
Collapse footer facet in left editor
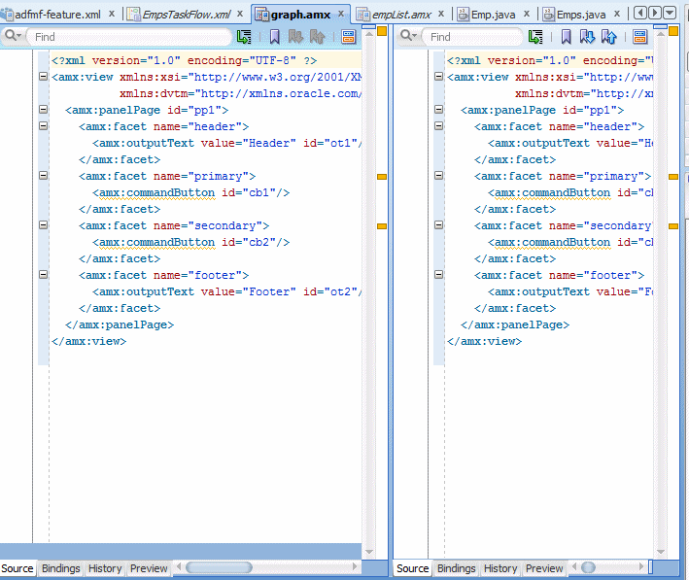pyautogui.click(x=43, y=275)
